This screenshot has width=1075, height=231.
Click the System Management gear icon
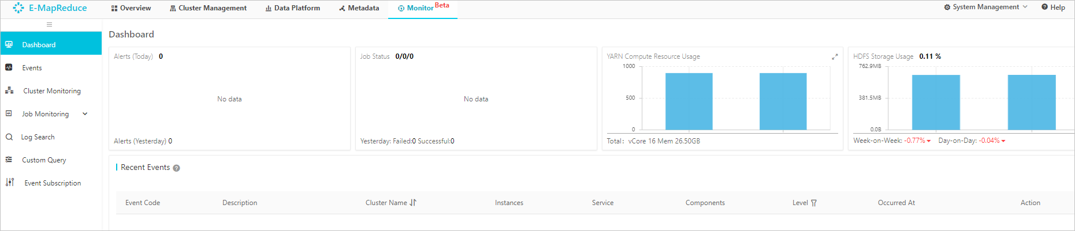coord(947,7)
